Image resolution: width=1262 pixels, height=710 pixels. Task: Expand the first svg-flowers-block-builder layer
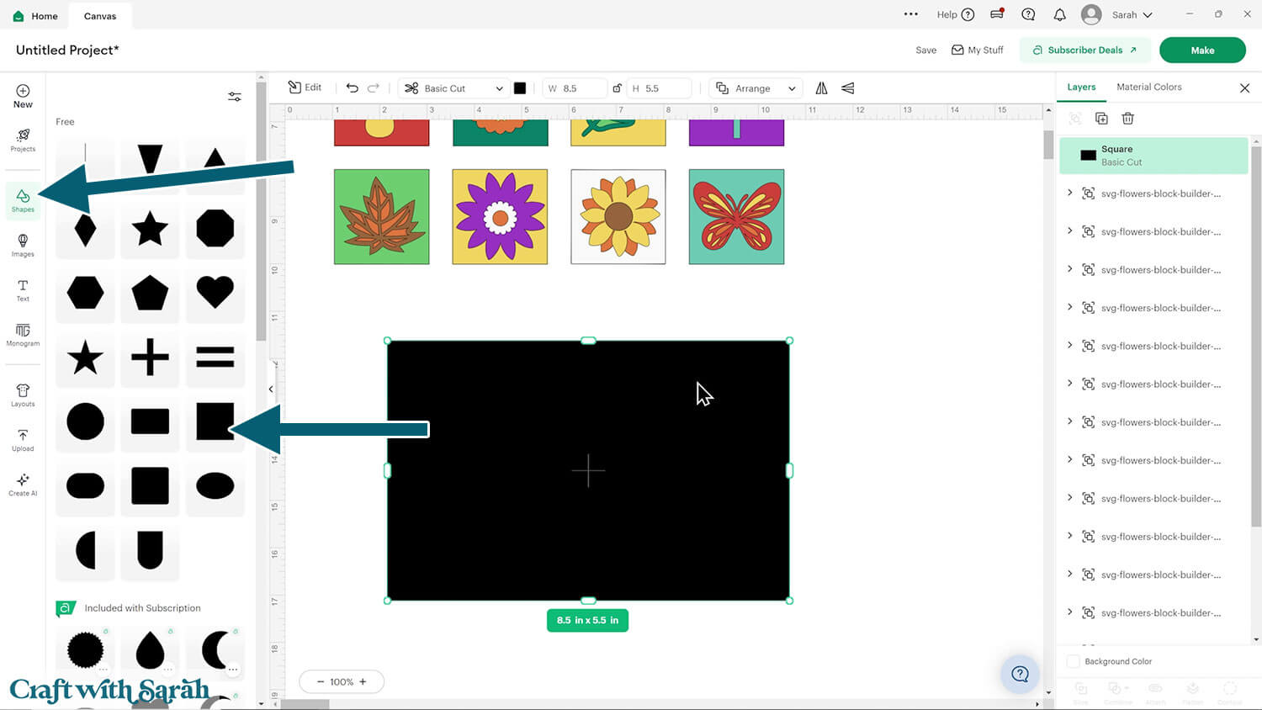coord(1069,193)
